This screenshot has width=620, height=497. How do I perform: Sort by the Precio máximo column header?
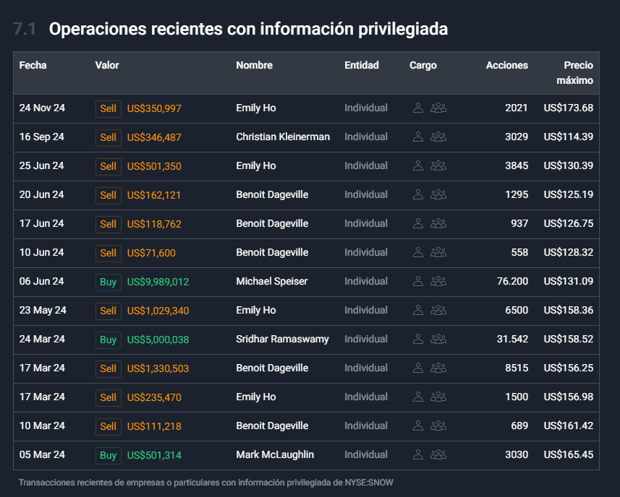575,73
